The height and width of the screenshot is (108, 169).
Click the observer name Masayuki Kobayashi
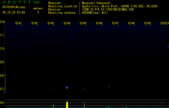coord(96,3)
